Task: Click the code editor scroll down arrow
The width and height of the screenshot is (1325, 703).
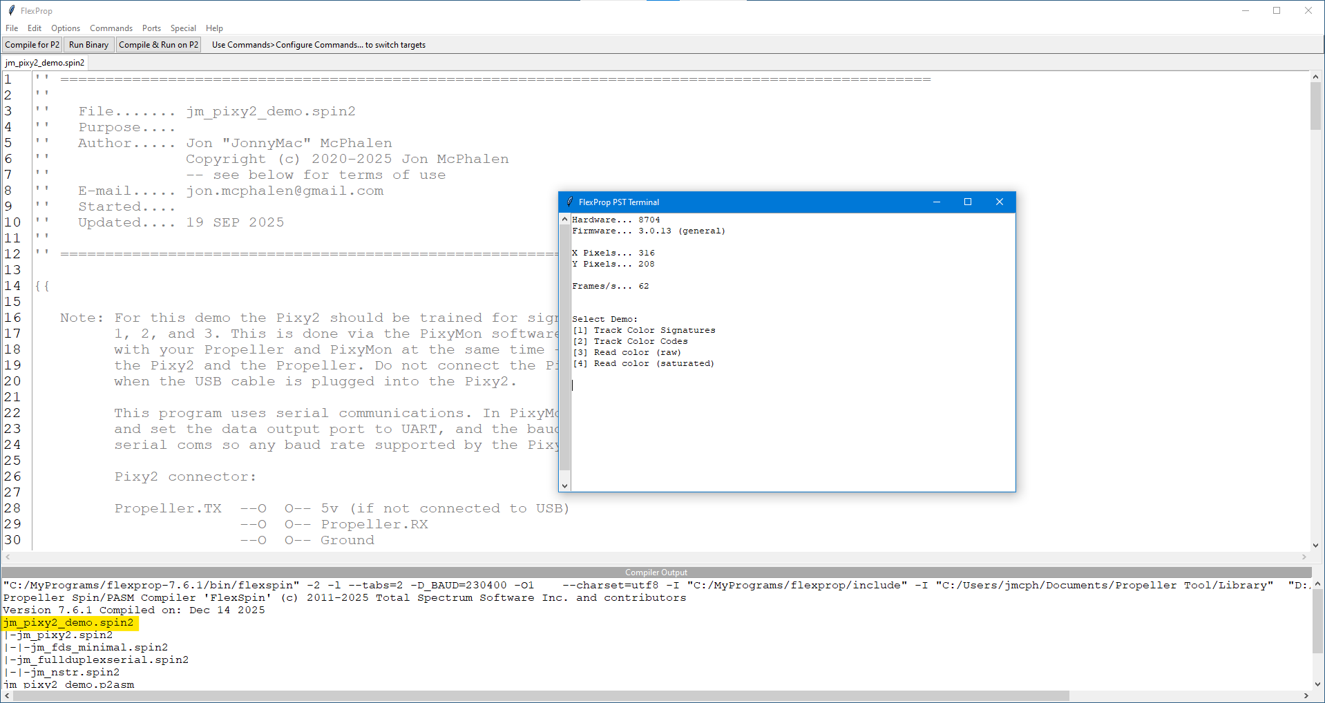Action: (1315, 545)
